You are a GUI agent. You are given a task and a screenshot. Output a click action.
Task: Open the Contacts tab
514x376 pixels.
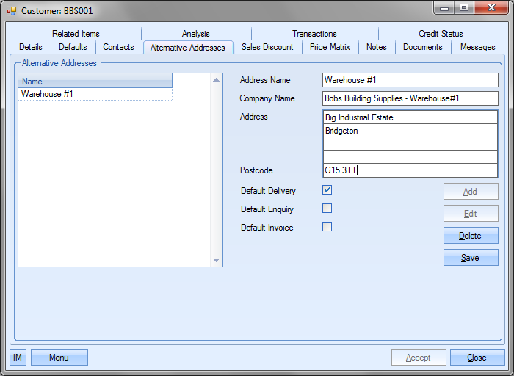coord(118,47)
